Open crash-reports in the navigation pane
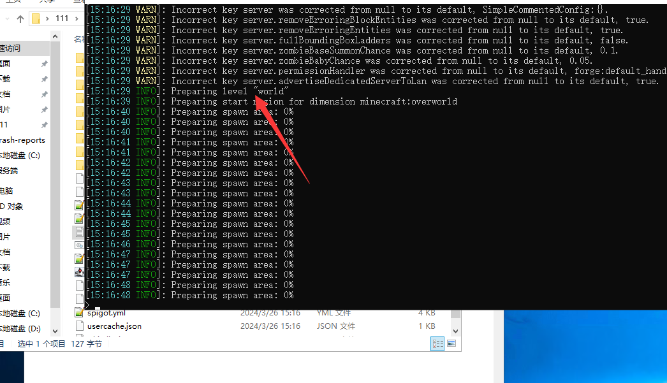The image size is (667, 383). [x=22, y=140]
